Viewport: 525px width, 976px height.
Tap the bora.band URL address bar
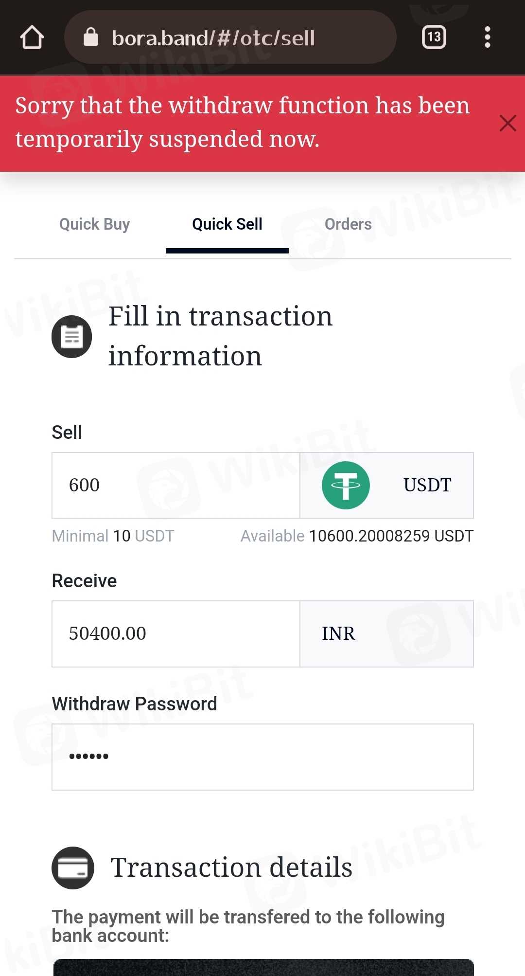tap(233, 37)
